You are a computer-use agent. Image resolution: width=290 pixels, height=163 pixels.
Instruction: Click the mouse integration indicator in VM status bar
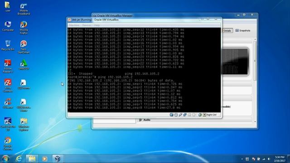(x=200, y=115)
